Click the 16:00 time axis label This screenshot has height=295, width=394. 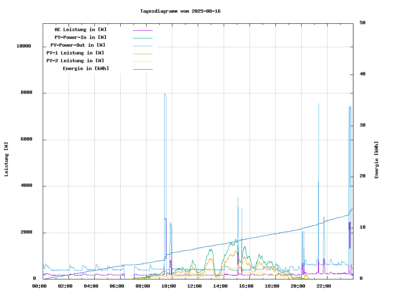click(246, 286)
